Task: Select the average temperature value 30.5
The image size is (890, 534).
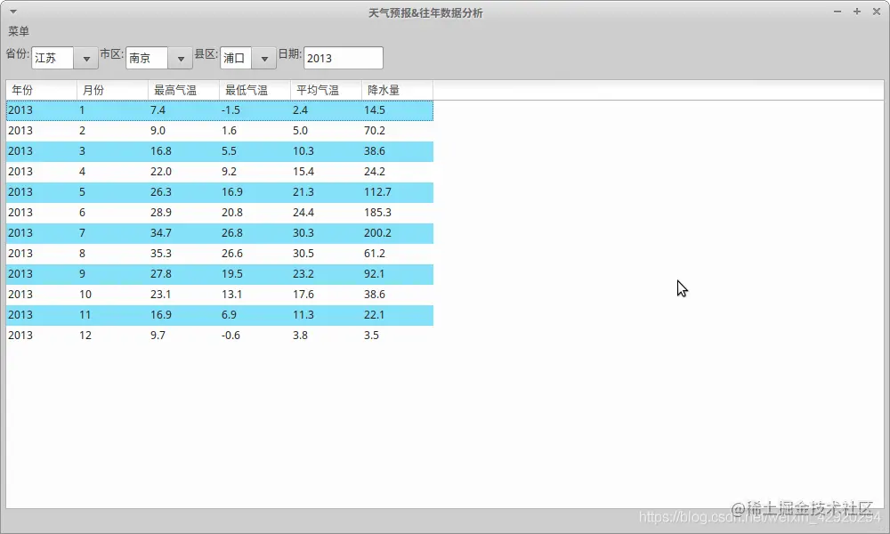Action: (303, 253)
